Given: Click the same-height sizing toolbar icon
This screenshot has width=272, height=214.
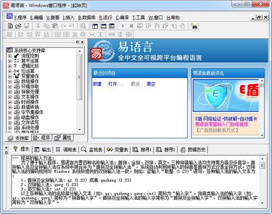Looking at the screenshot, I should click(120, 34).
